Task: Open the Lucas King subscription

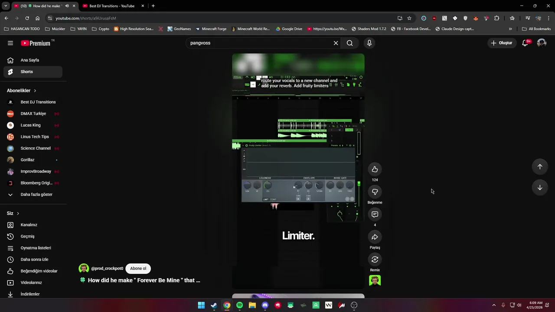Action: pyautogui.click(x=33, y=125)
